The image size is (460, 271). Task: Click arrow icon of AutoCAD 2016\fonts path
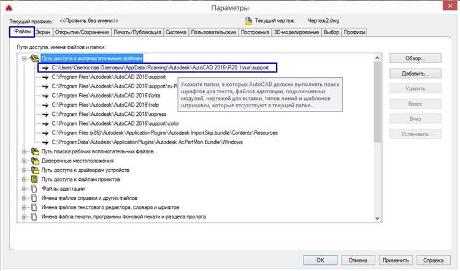[45, 96]
